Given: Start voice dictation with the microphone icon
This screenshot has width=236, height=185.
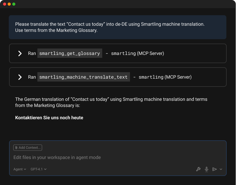Looking at the screenshot, I should pos(206,169).
